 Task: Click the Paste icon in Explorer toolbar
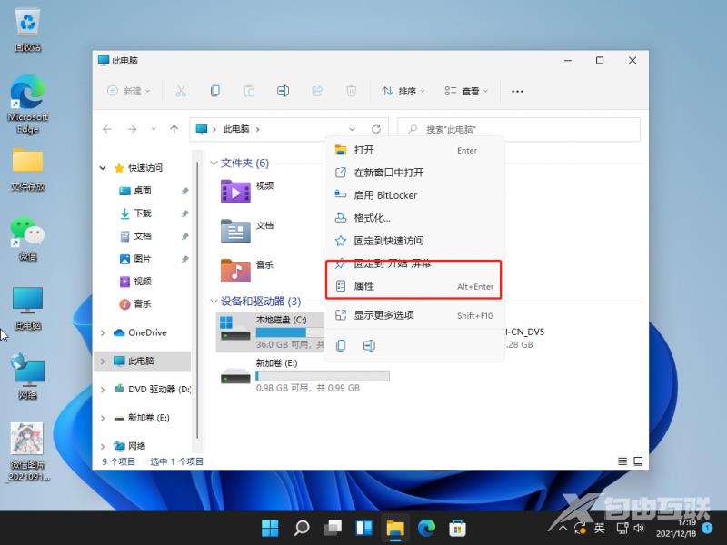point(249,91)
